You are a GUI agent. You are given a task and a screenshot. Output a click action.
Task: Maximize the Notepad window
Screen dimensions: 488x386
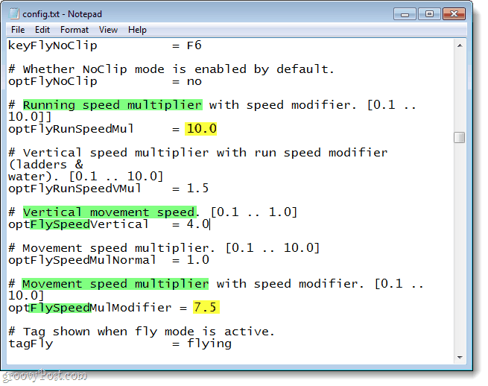pos(429,14)
